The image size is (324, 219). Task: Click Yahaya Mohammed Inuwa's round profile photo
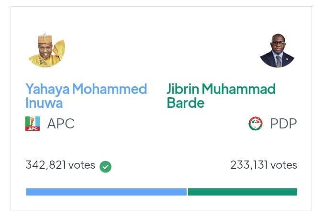[x=46, y=50]
